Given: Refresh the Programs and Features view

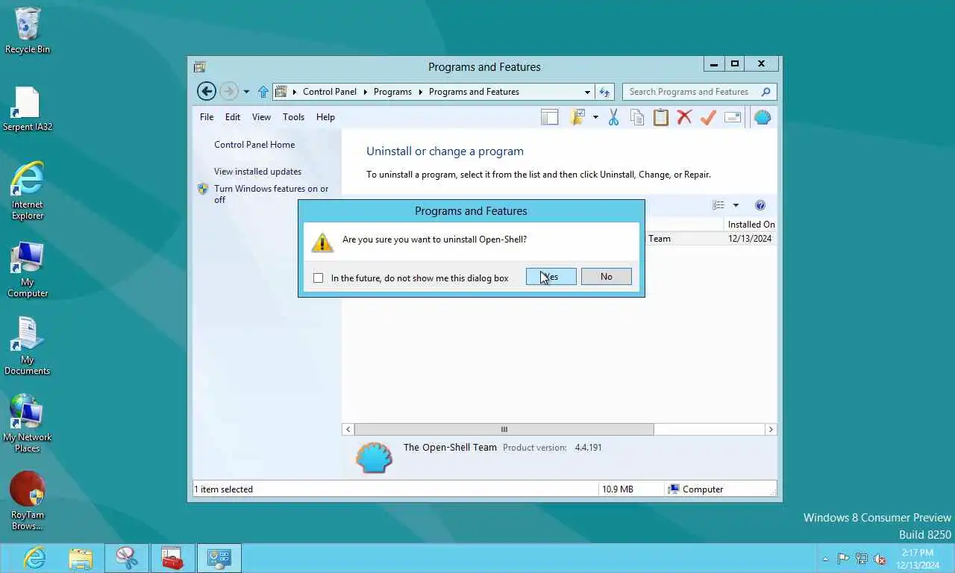Looking at the screenshot, I should [604, 92].
